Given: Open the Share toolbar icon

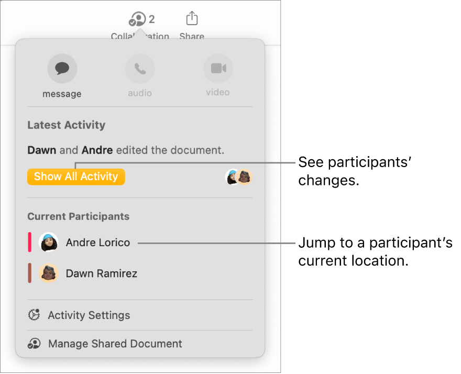Looking at the screenshot, I should pyautogui.click(x=192, y=19).
